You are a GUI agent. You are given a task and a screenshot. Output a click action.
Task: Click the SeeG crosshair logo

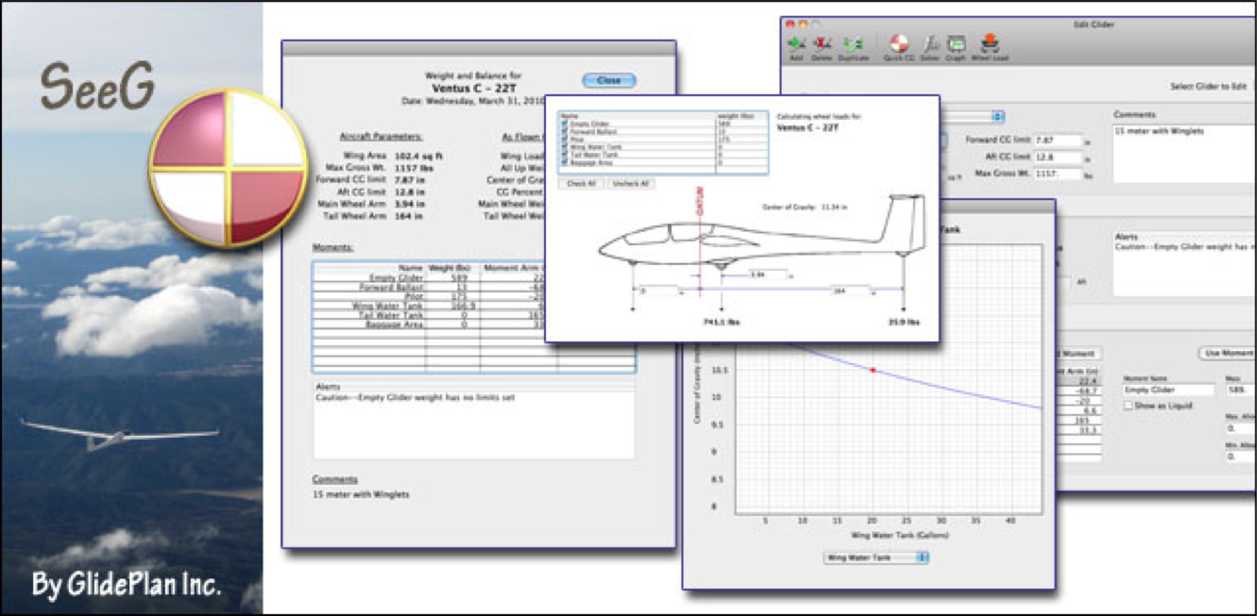tap(228, 168)
